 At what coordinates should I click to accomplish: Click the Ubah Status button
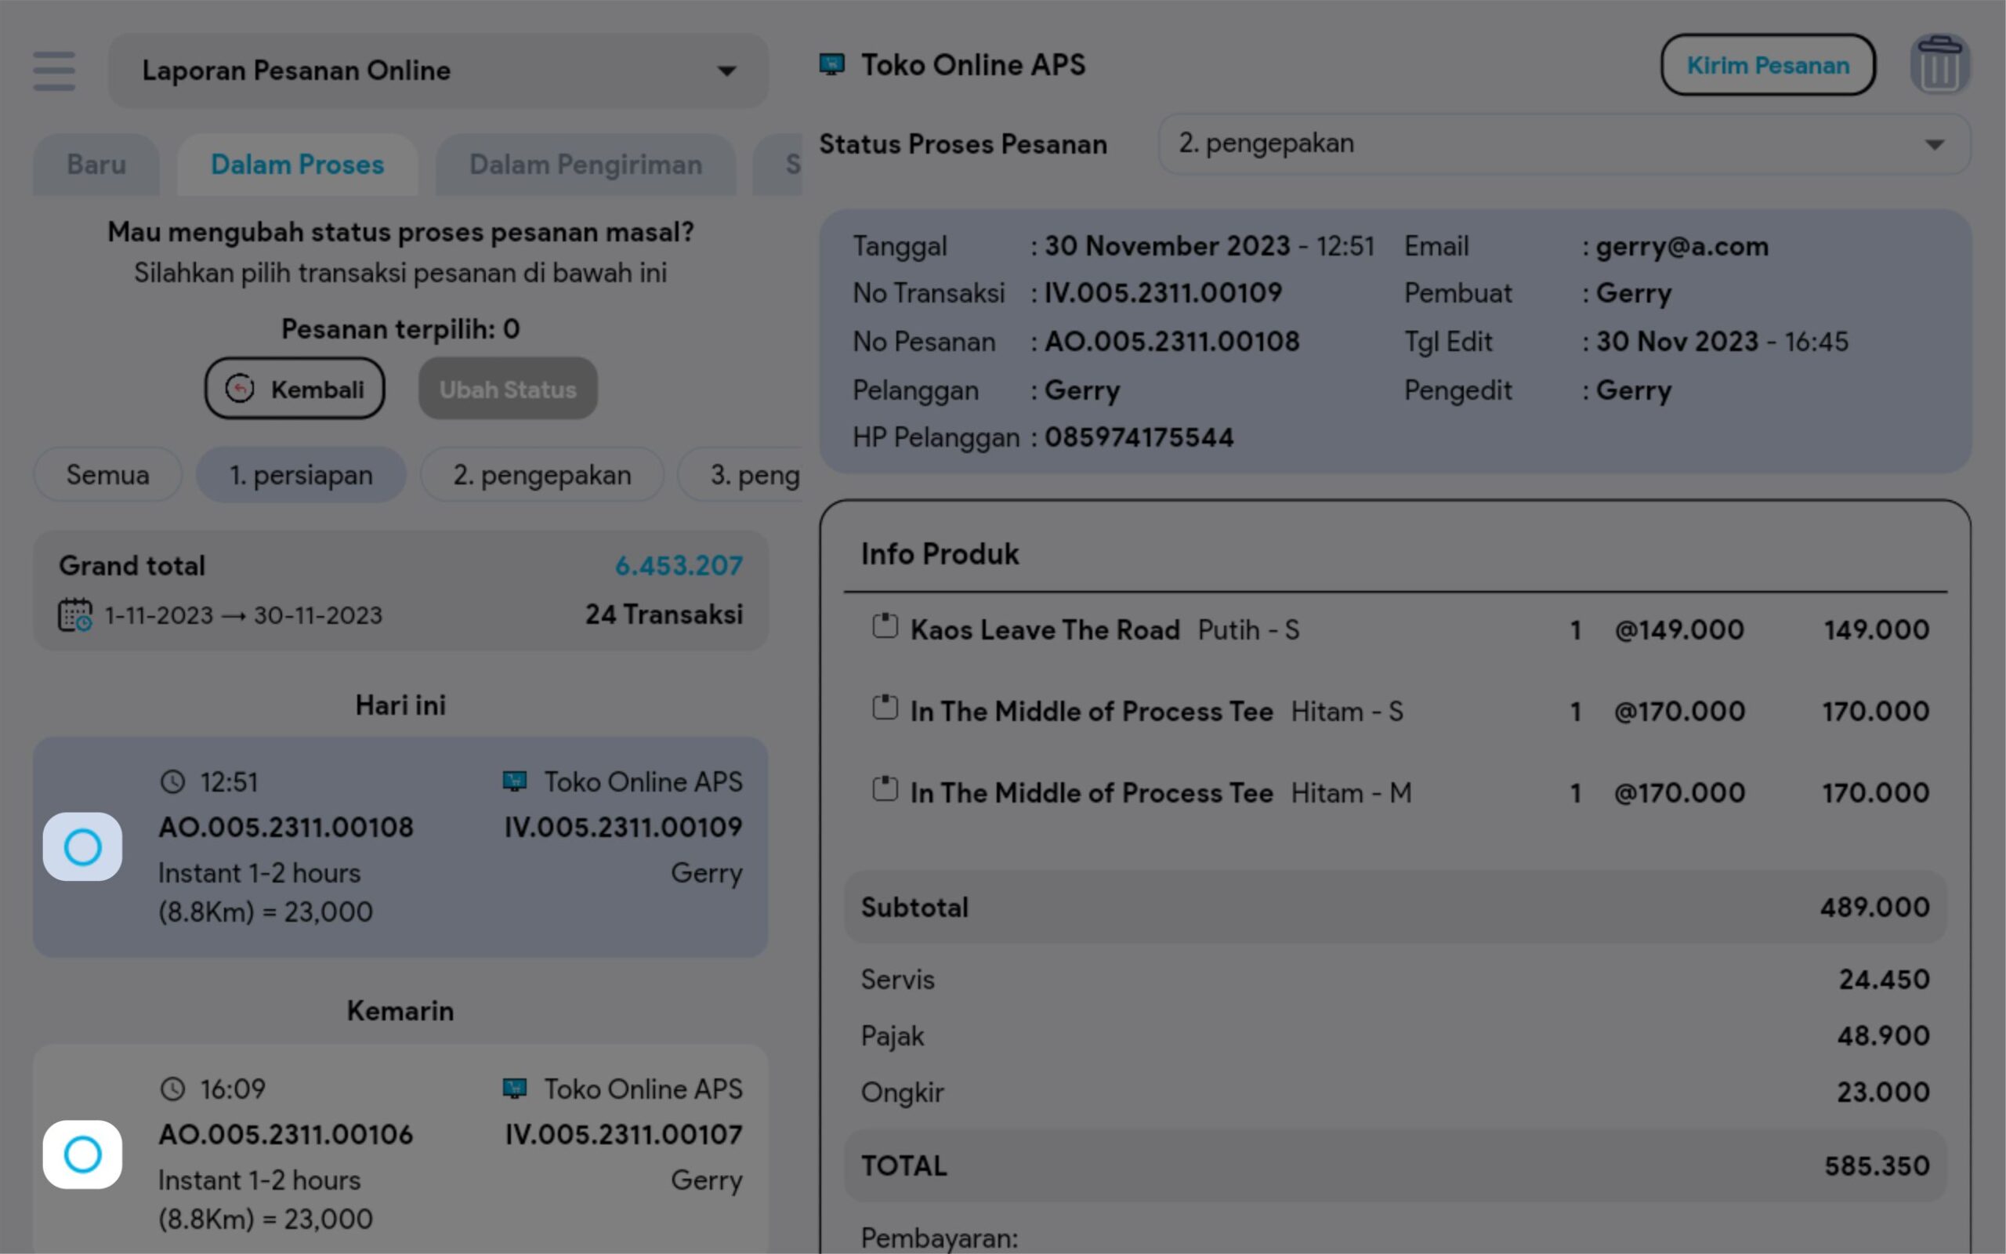click(507, 389)
